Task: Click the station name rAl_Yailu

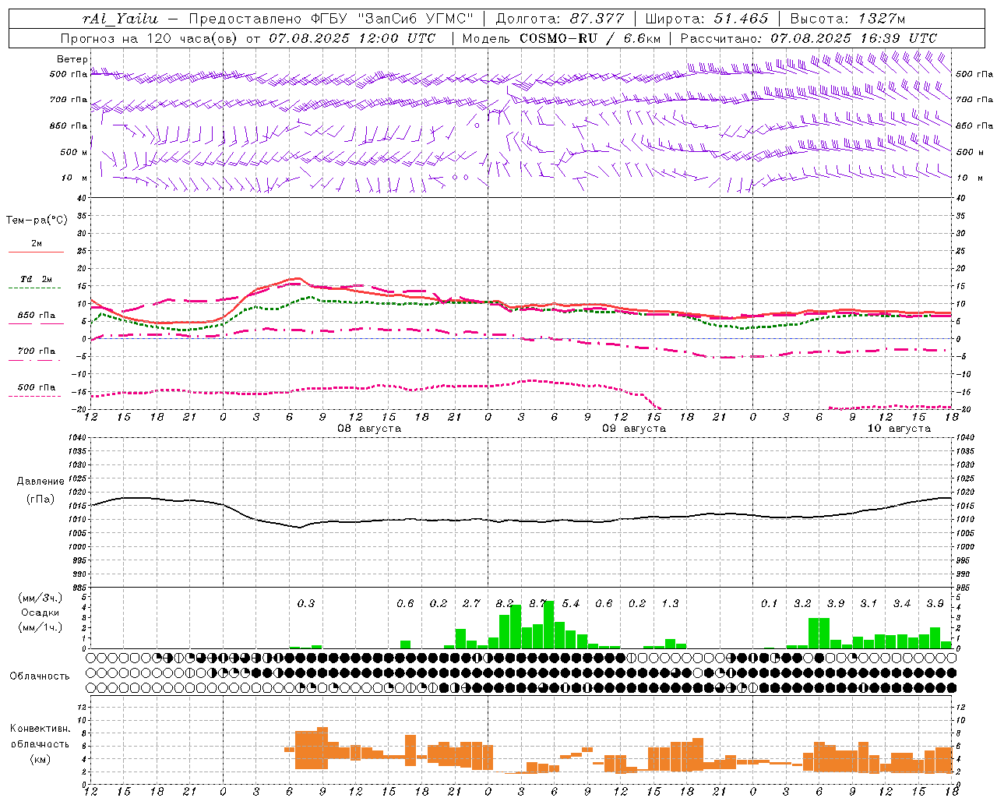Action: click(x=120, y=19)
